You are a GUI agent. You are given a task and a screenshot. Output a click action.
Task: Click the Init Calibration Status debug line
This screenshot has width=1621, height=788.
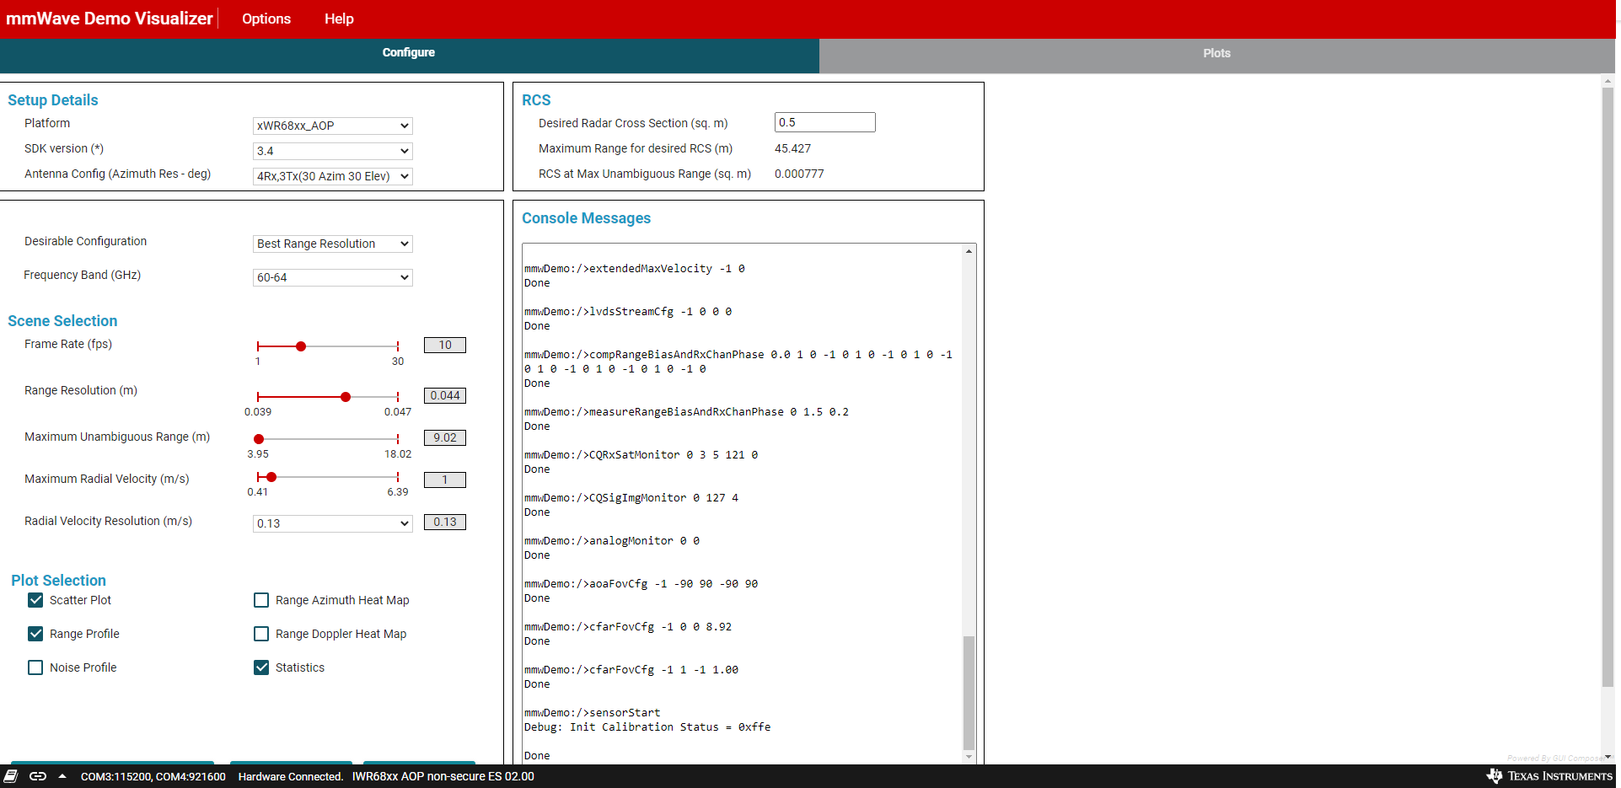647,727
